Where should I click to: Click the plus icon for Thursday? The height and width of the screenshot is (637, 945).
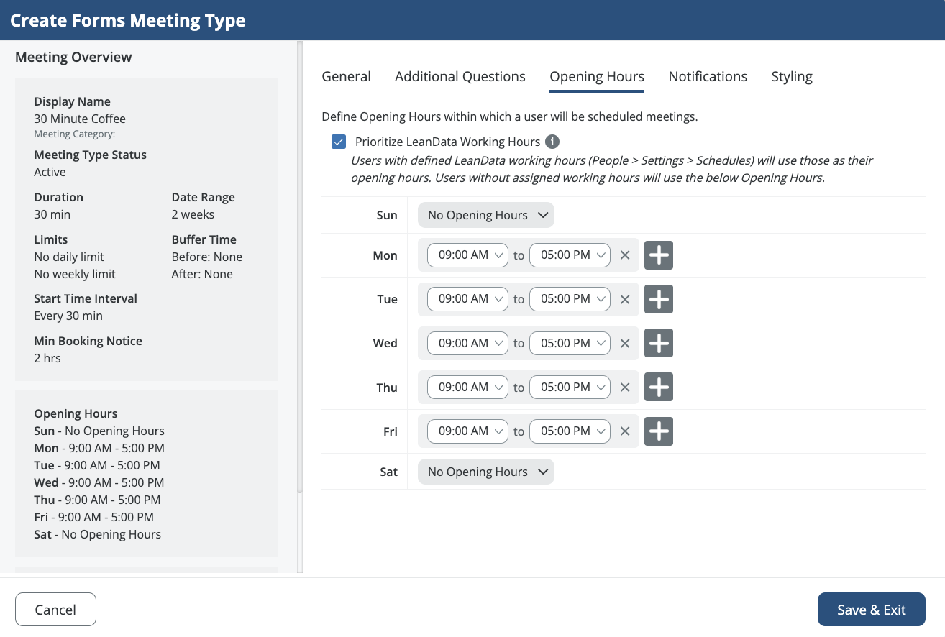(658, 388)
